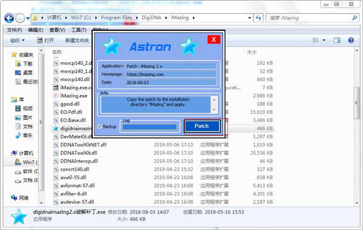Click Win7 (C:) in the address bar
Image resolution: width=363 pixels, height=230 pixels.
(x=81, y=18)
